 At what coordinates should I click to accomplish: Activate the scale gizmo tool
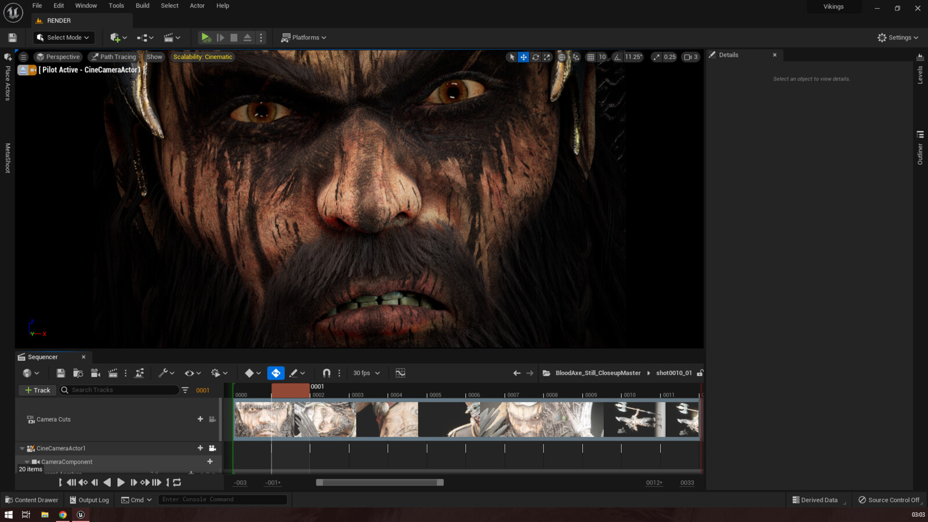[547, 57]
